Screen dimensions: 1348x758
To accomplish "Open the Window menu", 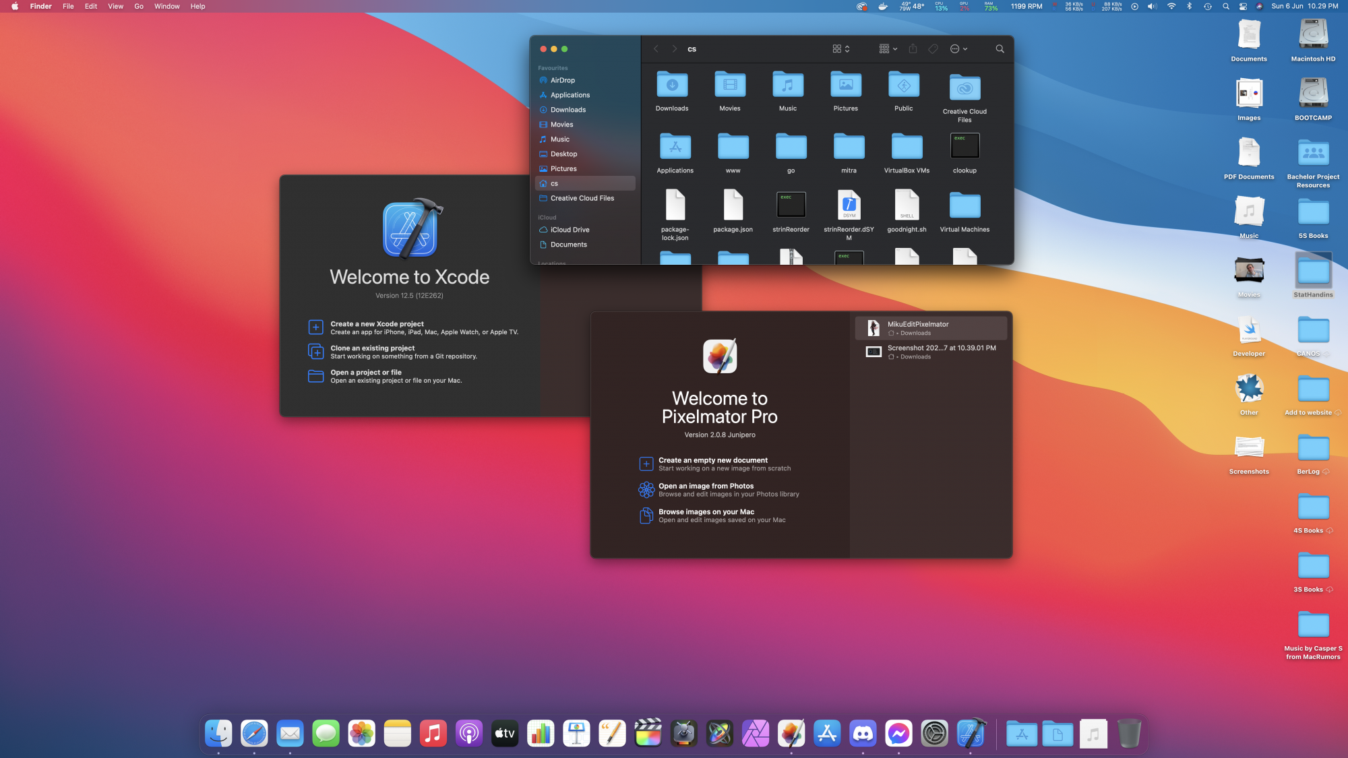I will pos(167,6).
